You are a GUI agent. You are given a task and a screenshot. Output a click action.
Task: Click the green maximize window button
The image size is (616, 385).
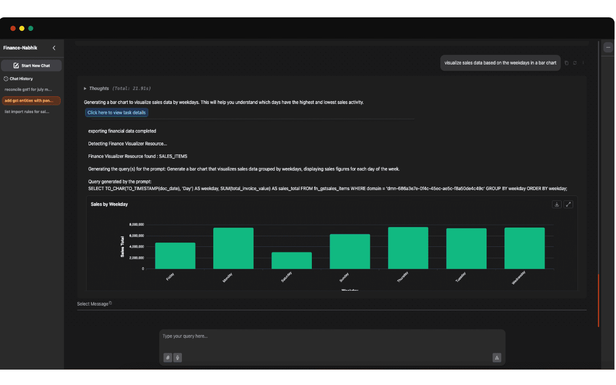click(x=30, y=28)
